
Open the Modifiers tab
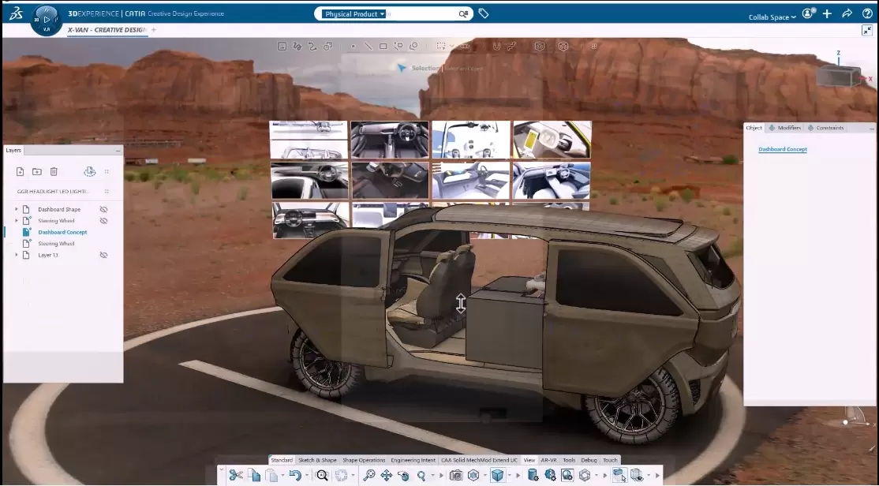tap(787, 128)
